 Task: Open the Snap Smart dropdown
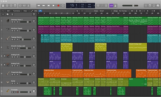coord(106,11)
